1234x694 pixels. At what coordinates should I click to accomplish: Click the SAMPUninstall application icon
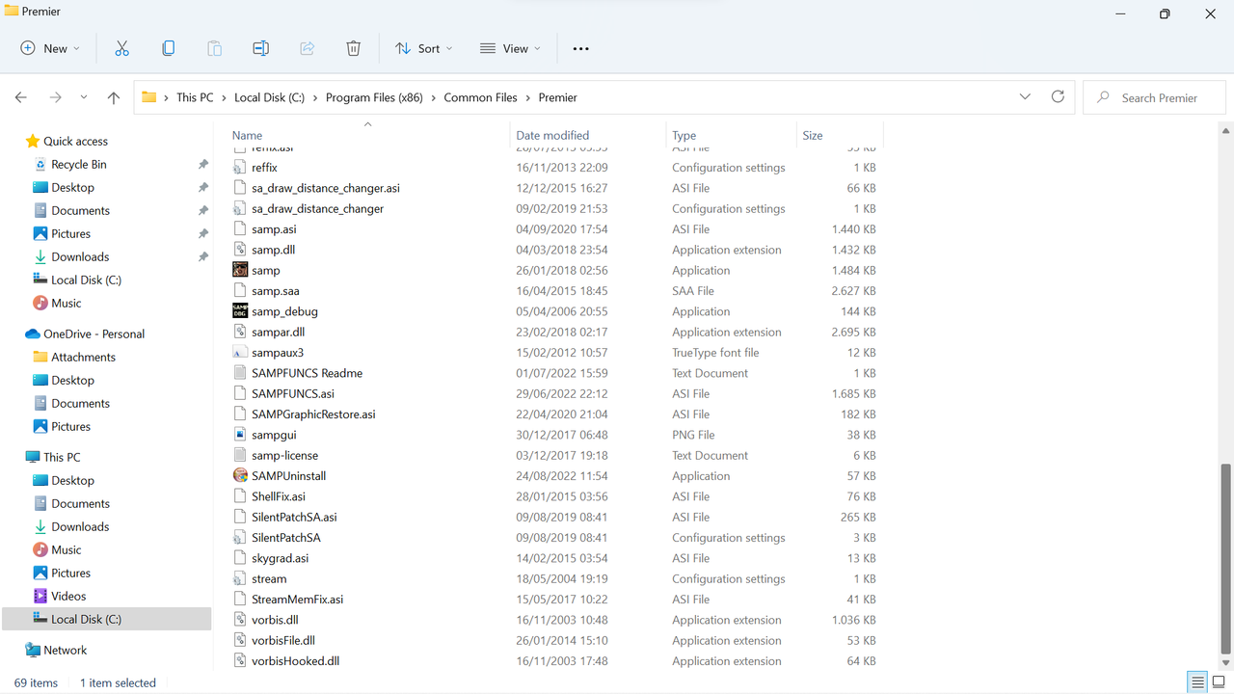tap(241, 476)
